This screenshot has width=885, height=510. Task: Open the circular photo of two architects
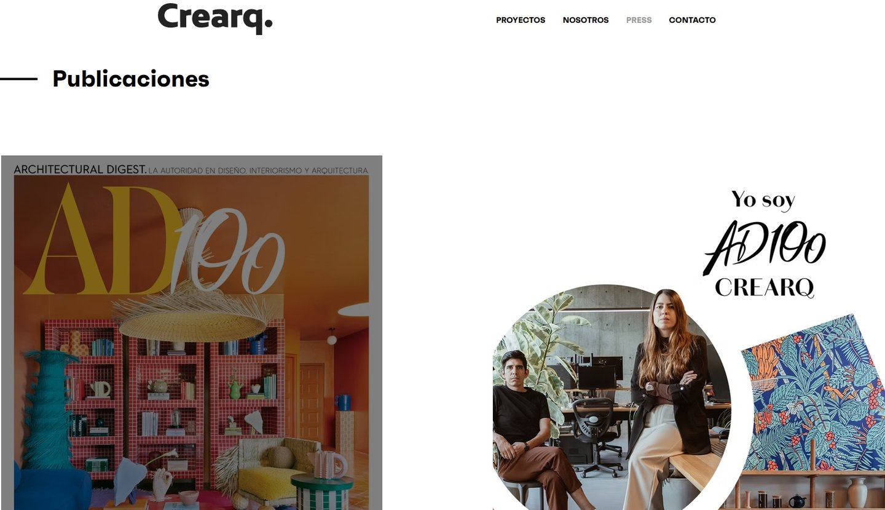coord(612,397)
